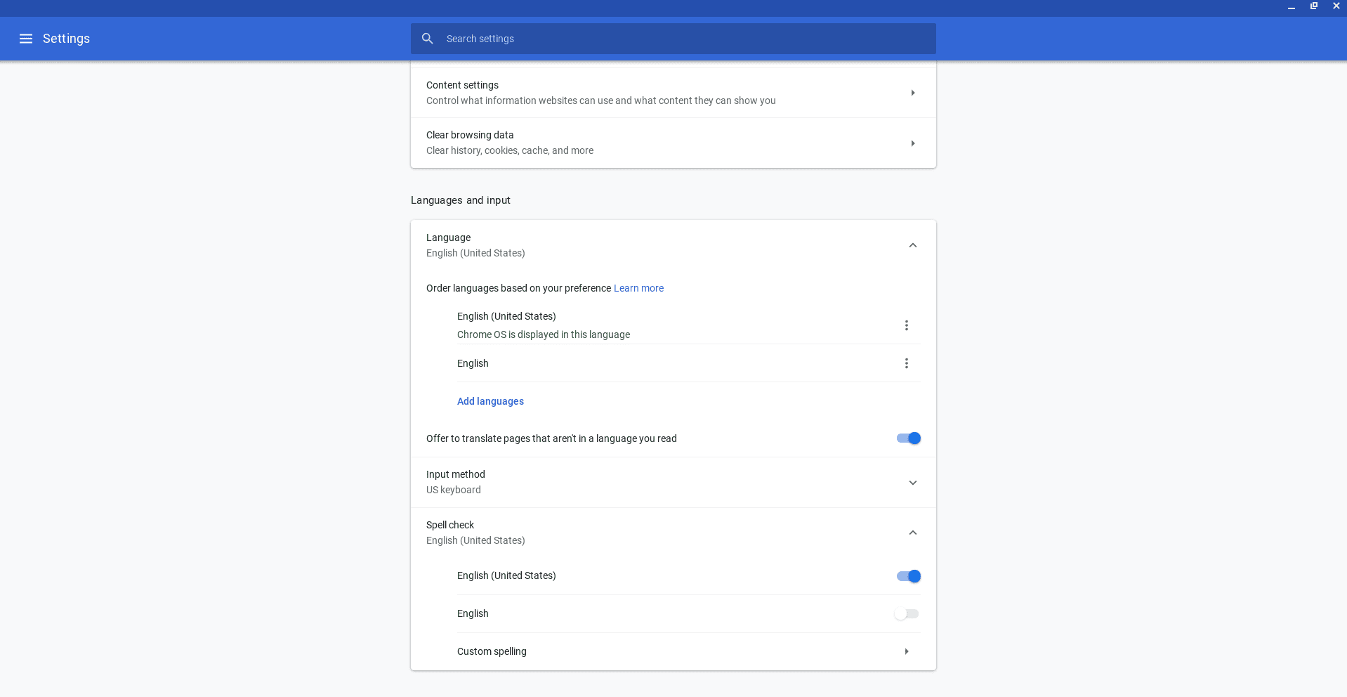Open Content settings row

click(673, 93)
